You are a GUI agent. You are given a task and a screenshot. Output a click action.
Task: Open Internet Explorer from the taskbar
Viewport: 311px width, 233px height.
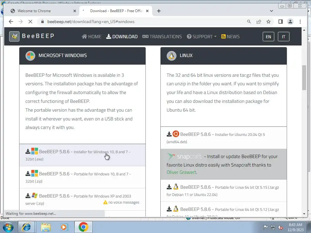click(x=26, y=227)
